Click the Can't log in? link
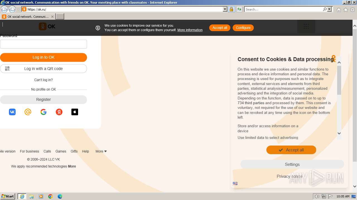This screenshot has height=200, width=357. (44, 80)
